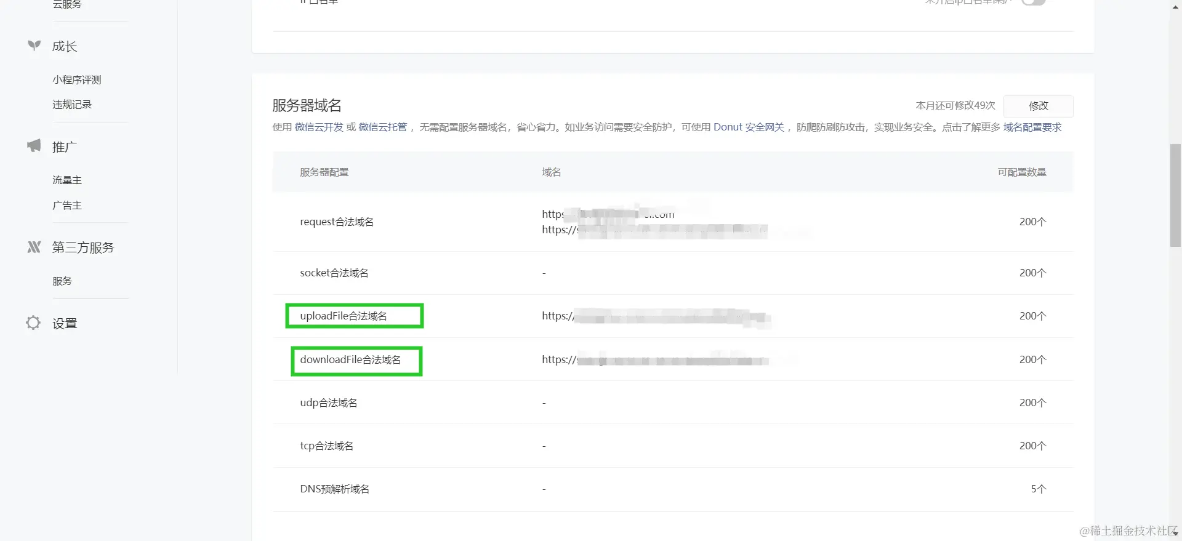
Task: Select the downloadFile合法域名 row label
Action: tap(350, 359)
